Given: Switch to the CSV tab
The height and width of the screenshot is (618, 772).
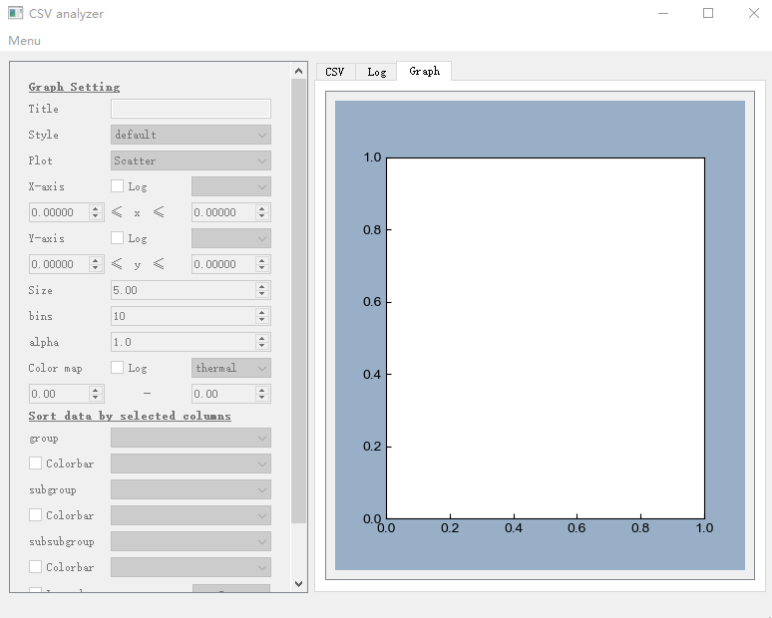Looking at the screenshot, I should 335,72.
